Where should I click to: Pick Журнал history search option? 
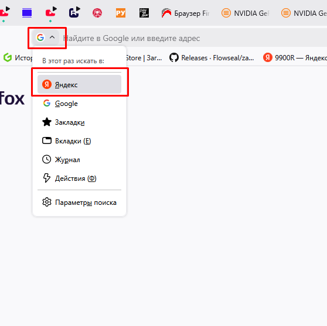(x=79, y=160)
